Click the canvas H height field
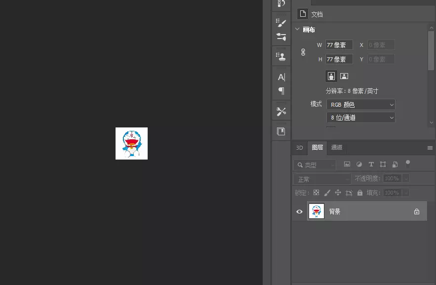Viewport: 436px width, 285px height. 339,59
